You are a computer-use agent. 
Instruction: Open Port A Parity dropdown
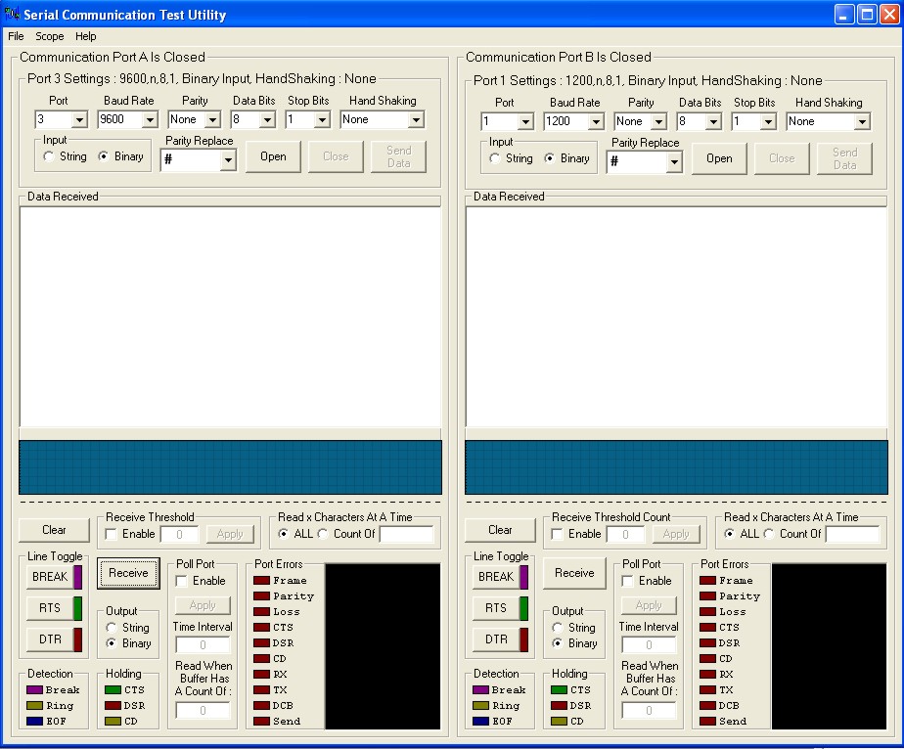point(212,120)
